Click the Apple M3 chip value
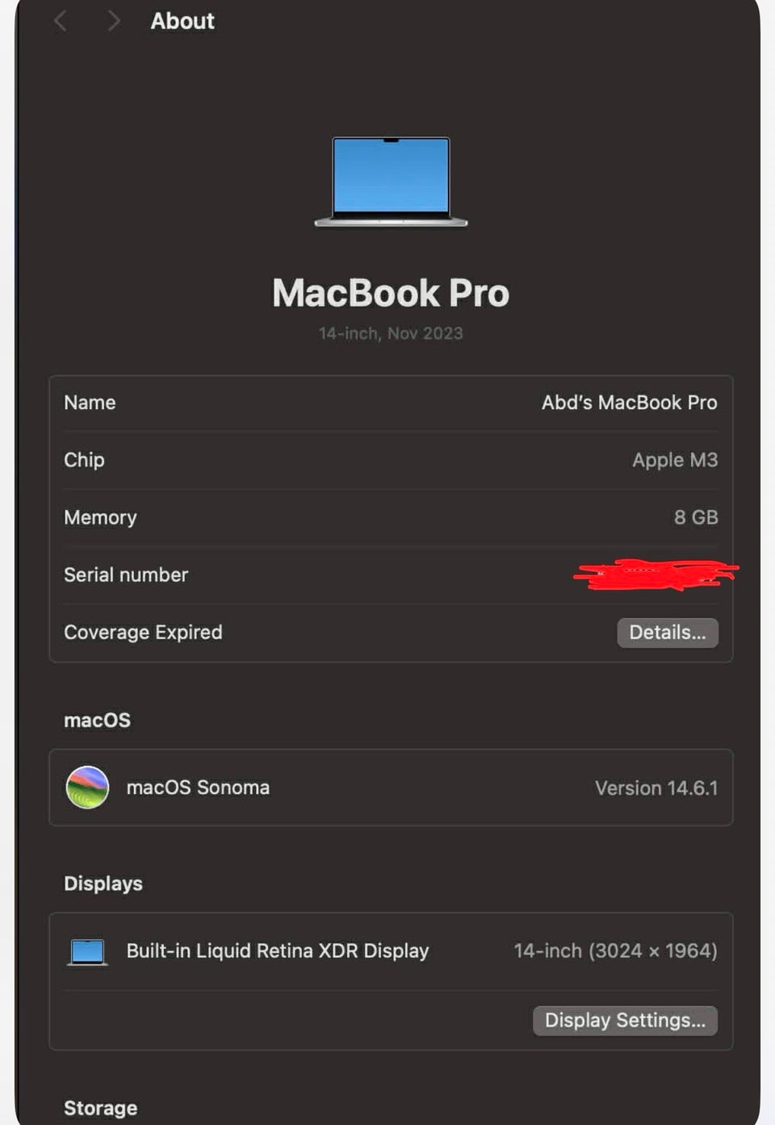The width and height of the screenshot is (775, 1125). click(675, 460)
